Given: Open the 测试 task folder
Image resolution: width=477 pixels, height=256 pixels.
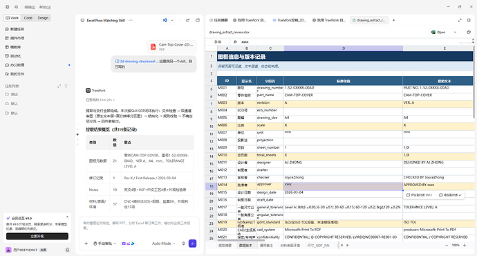Looking at the screenshot, I should click(x=12, y=94).
